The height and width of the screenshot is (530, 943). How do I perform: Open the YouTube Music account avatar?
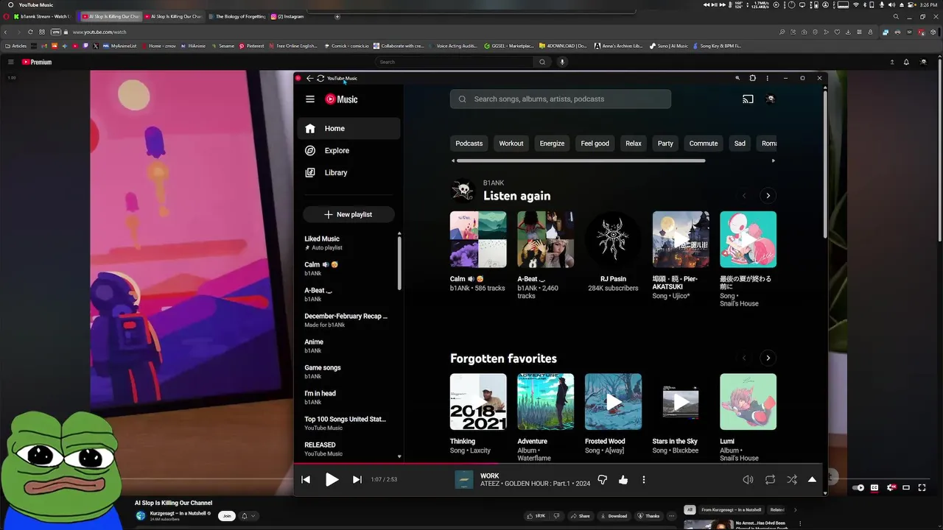click(x=771, y=99)
